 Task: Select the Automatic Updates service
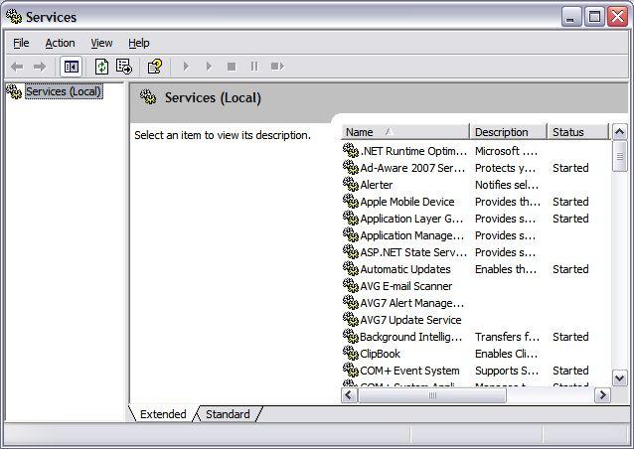point(404,269)
